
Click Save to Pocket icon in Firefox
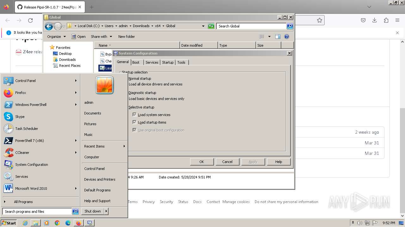coord(363,20)
